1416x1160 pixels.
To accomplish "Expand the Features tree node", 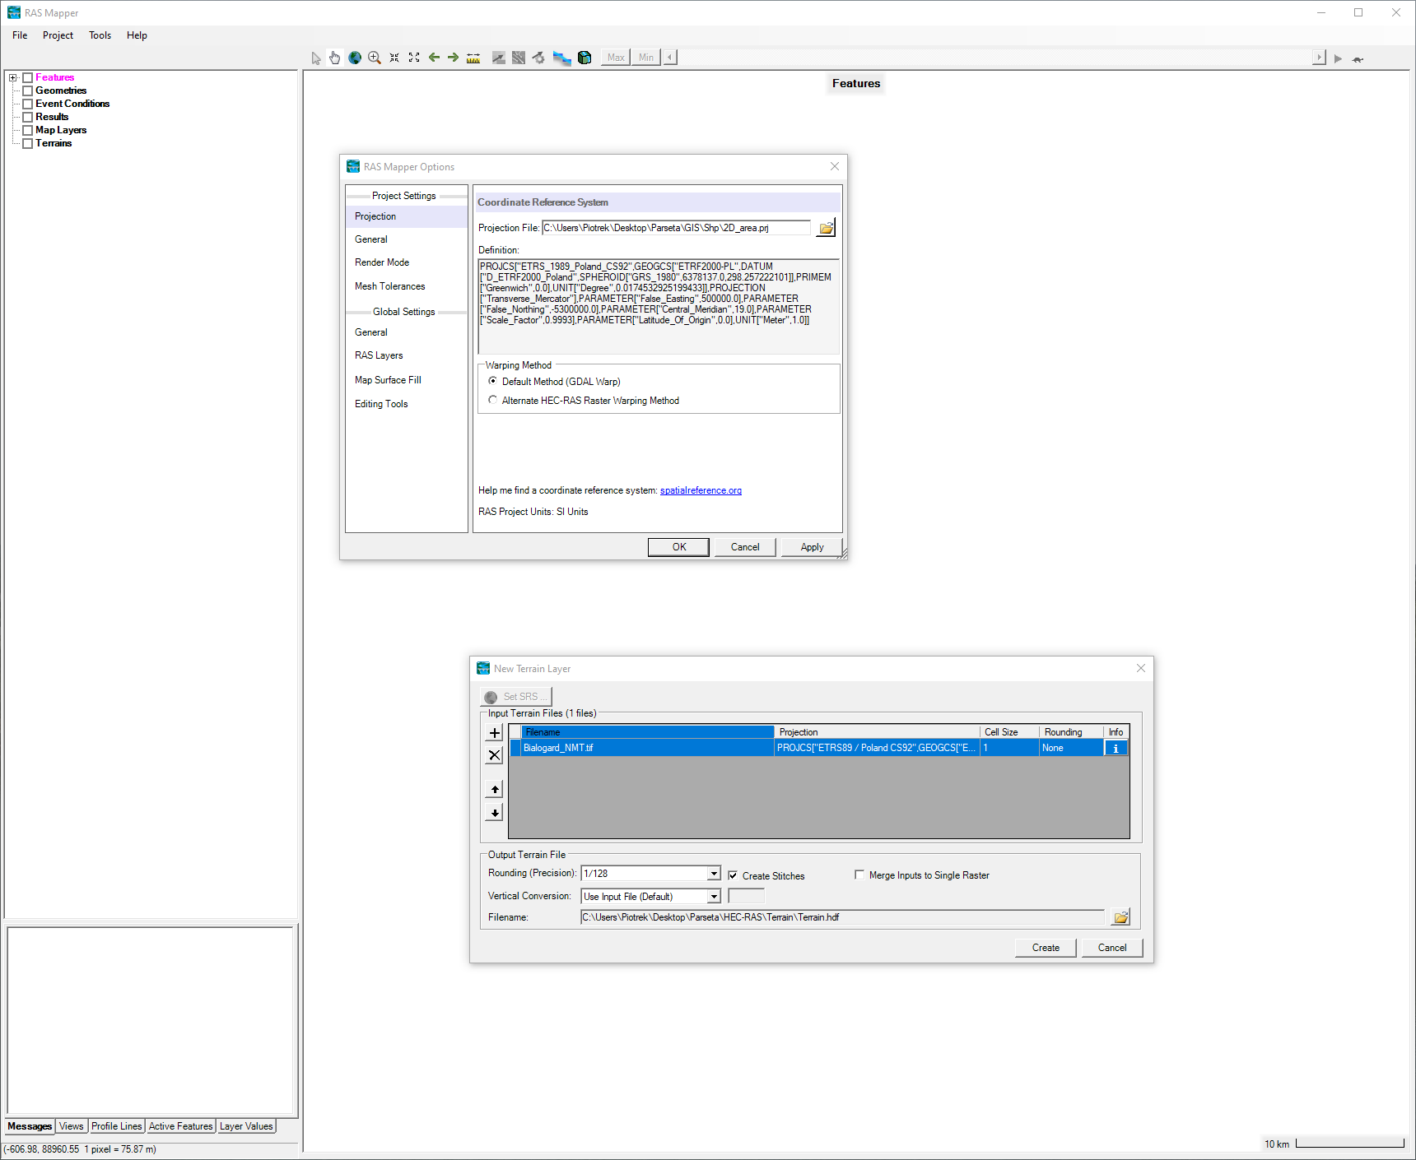I will coord(13,78).
